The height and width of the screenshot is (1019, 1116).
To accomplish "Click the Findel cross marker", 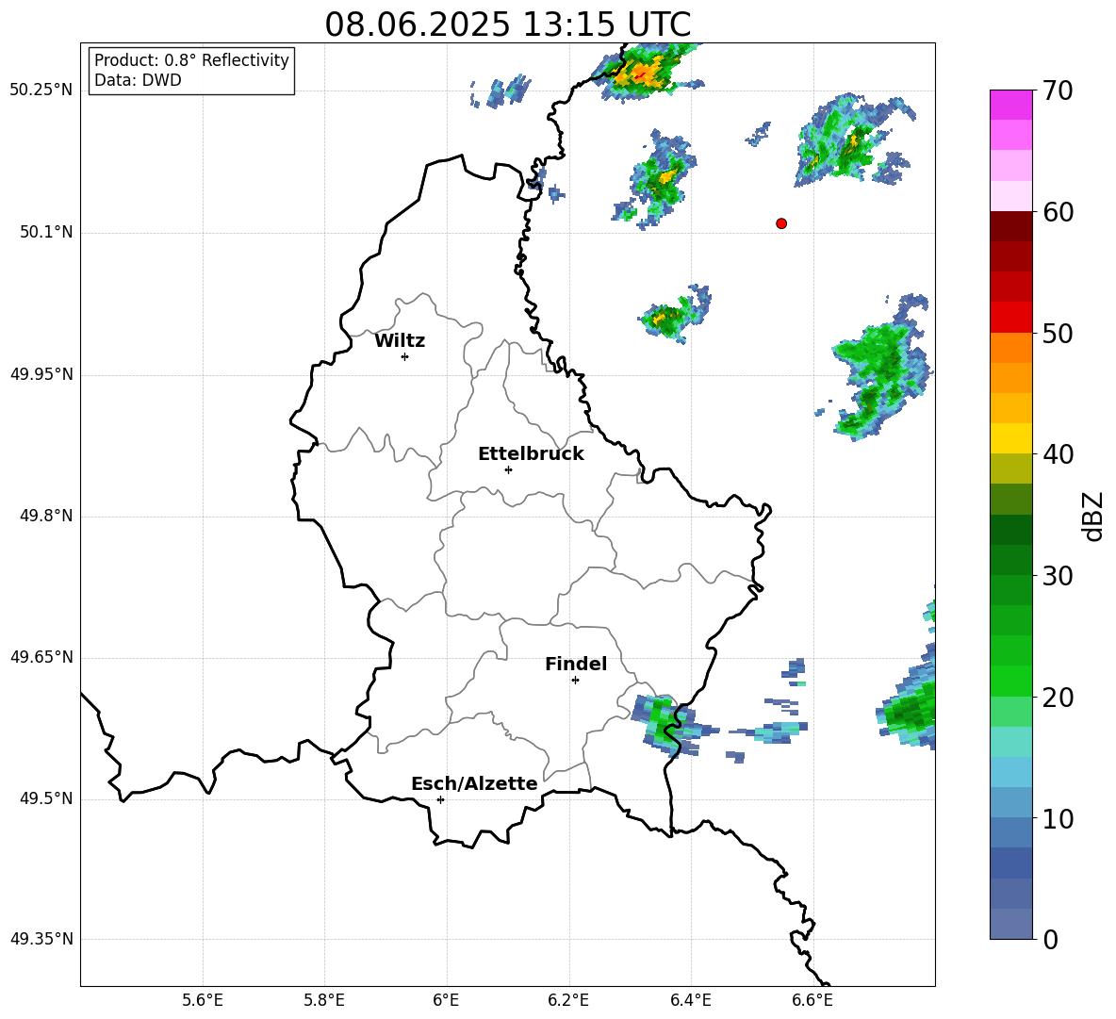I will click(576, 681).
